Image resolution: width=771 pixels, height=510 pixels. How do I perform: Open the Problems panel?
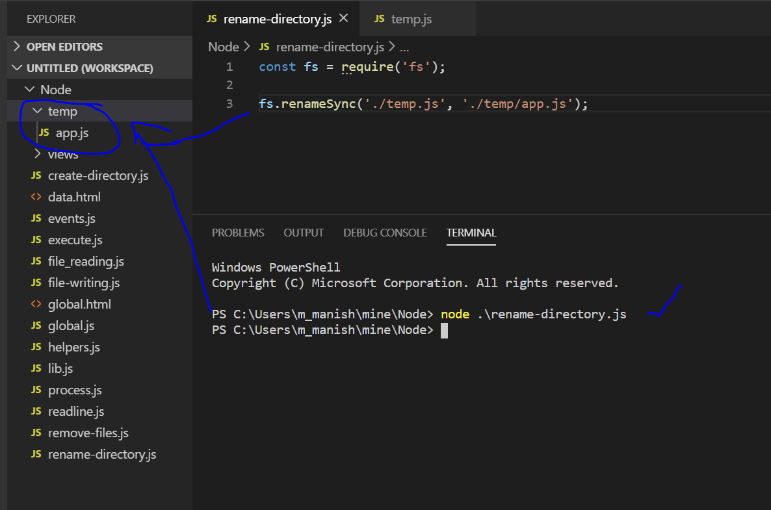click(x=238, y=233)
